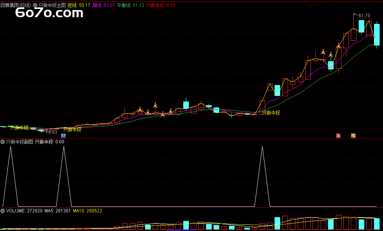383x231 pixels.
Task: Click the rightmost runner signal icon
Action: coord(338,46)
